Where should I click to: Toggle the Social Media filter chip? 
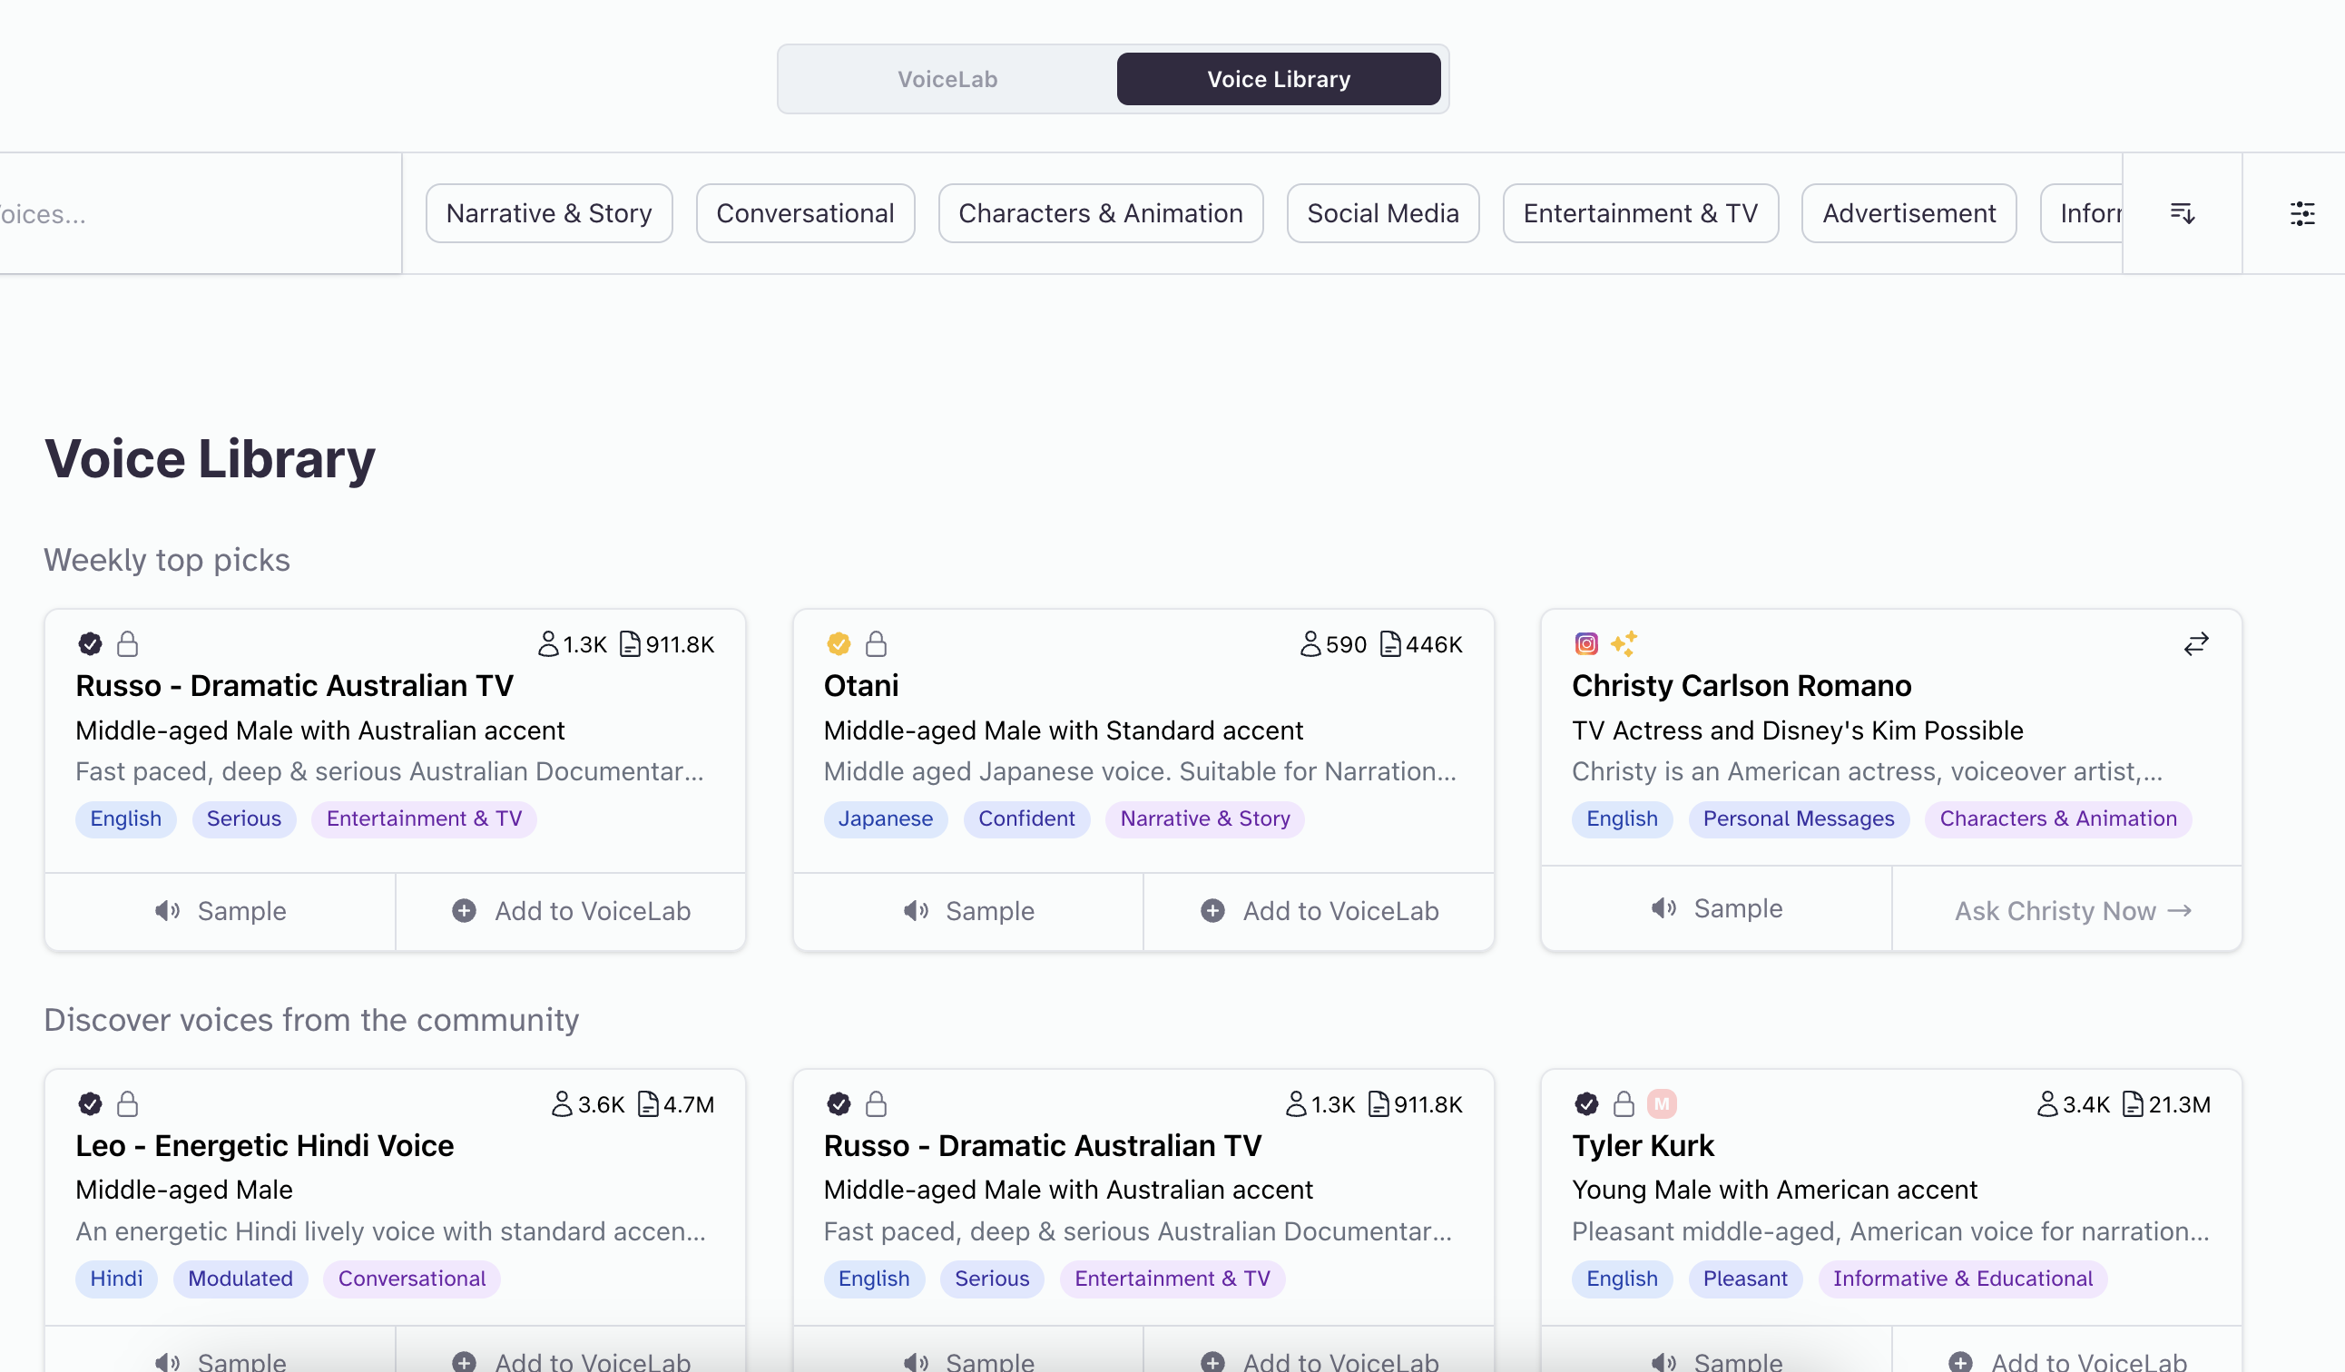(x=1382, y=214)
